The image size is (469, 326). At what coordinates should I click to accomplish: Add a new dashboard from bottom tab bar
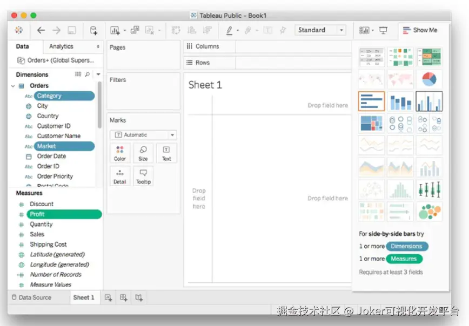coord(124,297)
